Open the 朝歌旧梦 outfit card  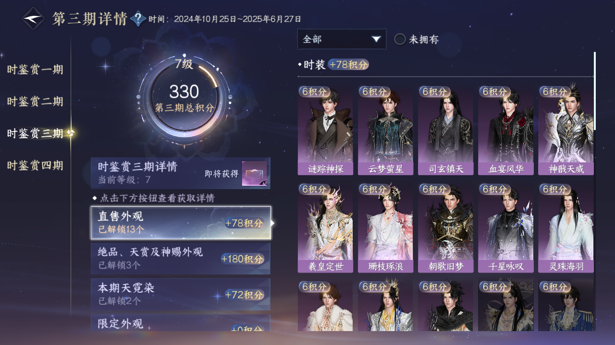pos(445,228)
